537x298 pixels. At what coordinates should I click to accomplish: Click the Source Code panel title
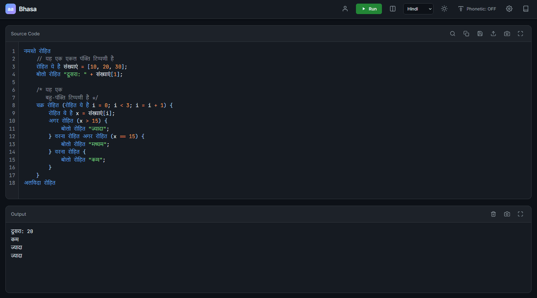pos(25,34)
